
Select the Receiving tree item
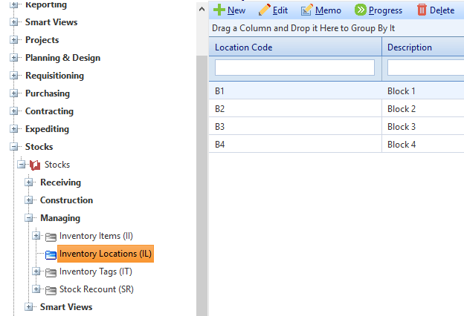click(x=60, y=182)
